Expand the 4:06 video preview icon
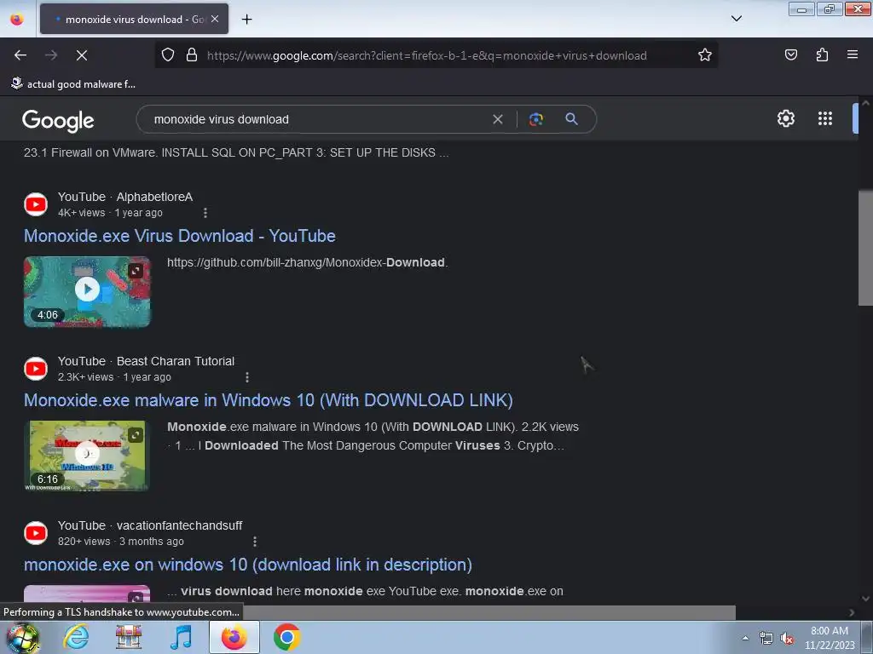Image resolution: width=873 pixels, height=654 pixels. coord(136,271)
